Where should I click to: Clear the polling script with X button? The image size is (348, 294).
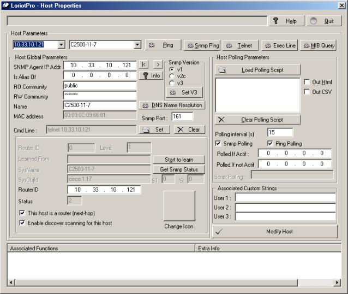click(257, 120)
